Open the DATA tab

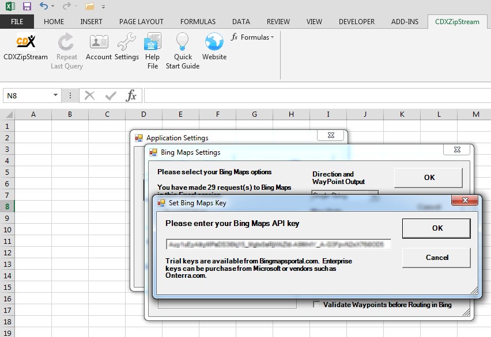pyautogui.click(x=241, y=22)
